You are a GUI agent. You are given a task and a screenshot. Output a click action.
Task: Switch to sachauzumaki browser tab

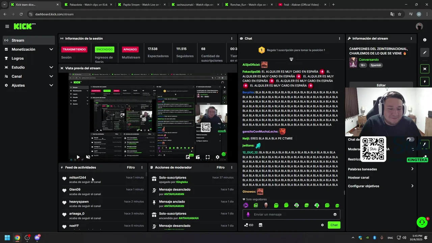[x=195, y=5]
